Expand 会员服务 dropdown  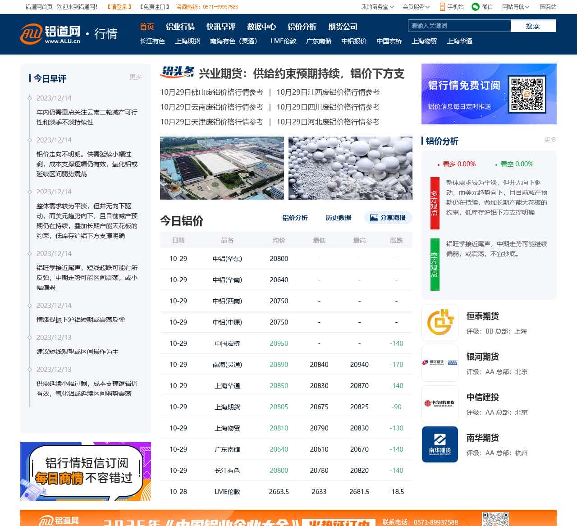click(x=416, y=7)
